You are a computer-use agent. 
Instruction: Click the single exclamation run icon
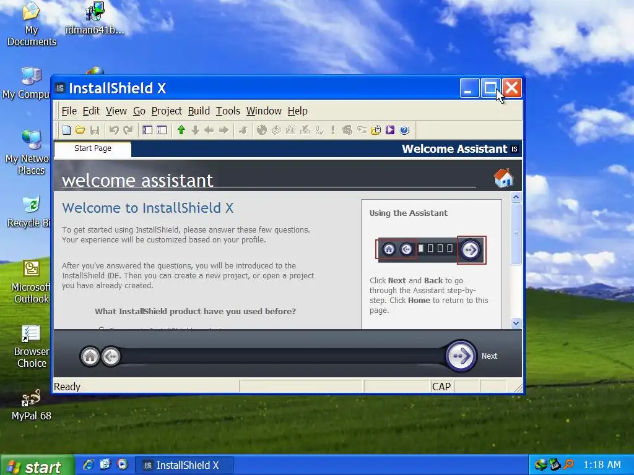(x=332, y=130)
